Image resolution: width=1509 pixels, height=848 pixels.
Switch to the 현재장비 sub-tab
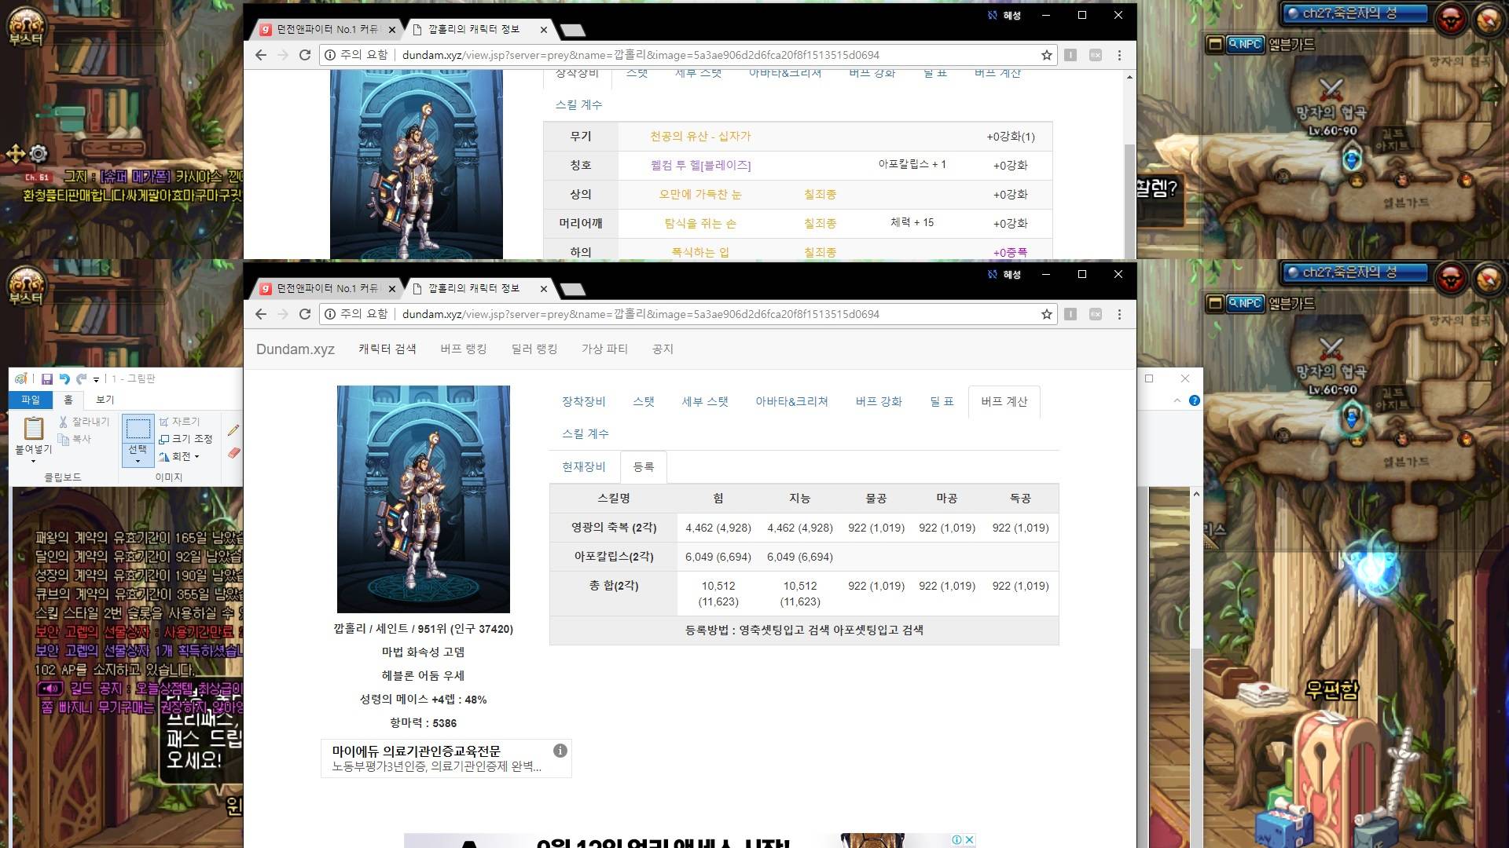tap(584, 466)
